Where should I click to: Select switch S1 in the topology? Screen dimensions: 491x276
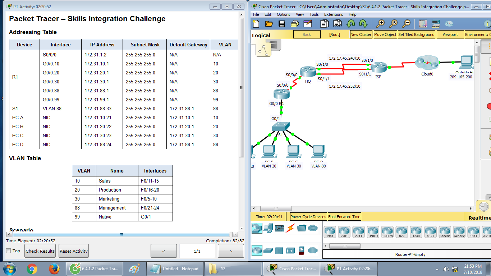coord(281,127)
